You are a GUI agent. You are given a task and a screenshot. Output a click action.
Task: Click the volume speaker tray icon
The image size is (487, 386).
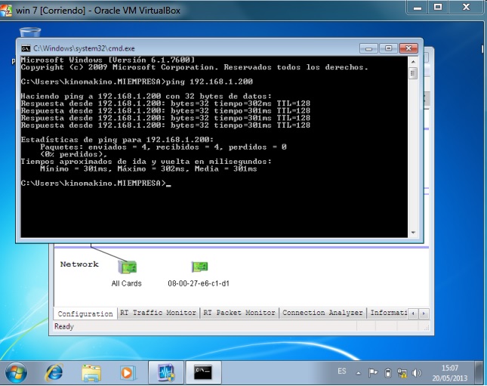coord(416,372)
